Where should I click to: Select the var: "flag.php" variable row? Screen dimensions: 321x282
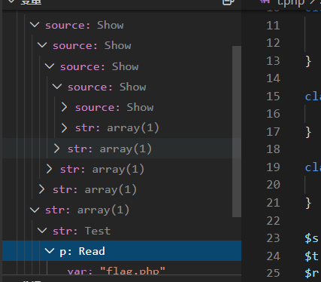[122, 271]
